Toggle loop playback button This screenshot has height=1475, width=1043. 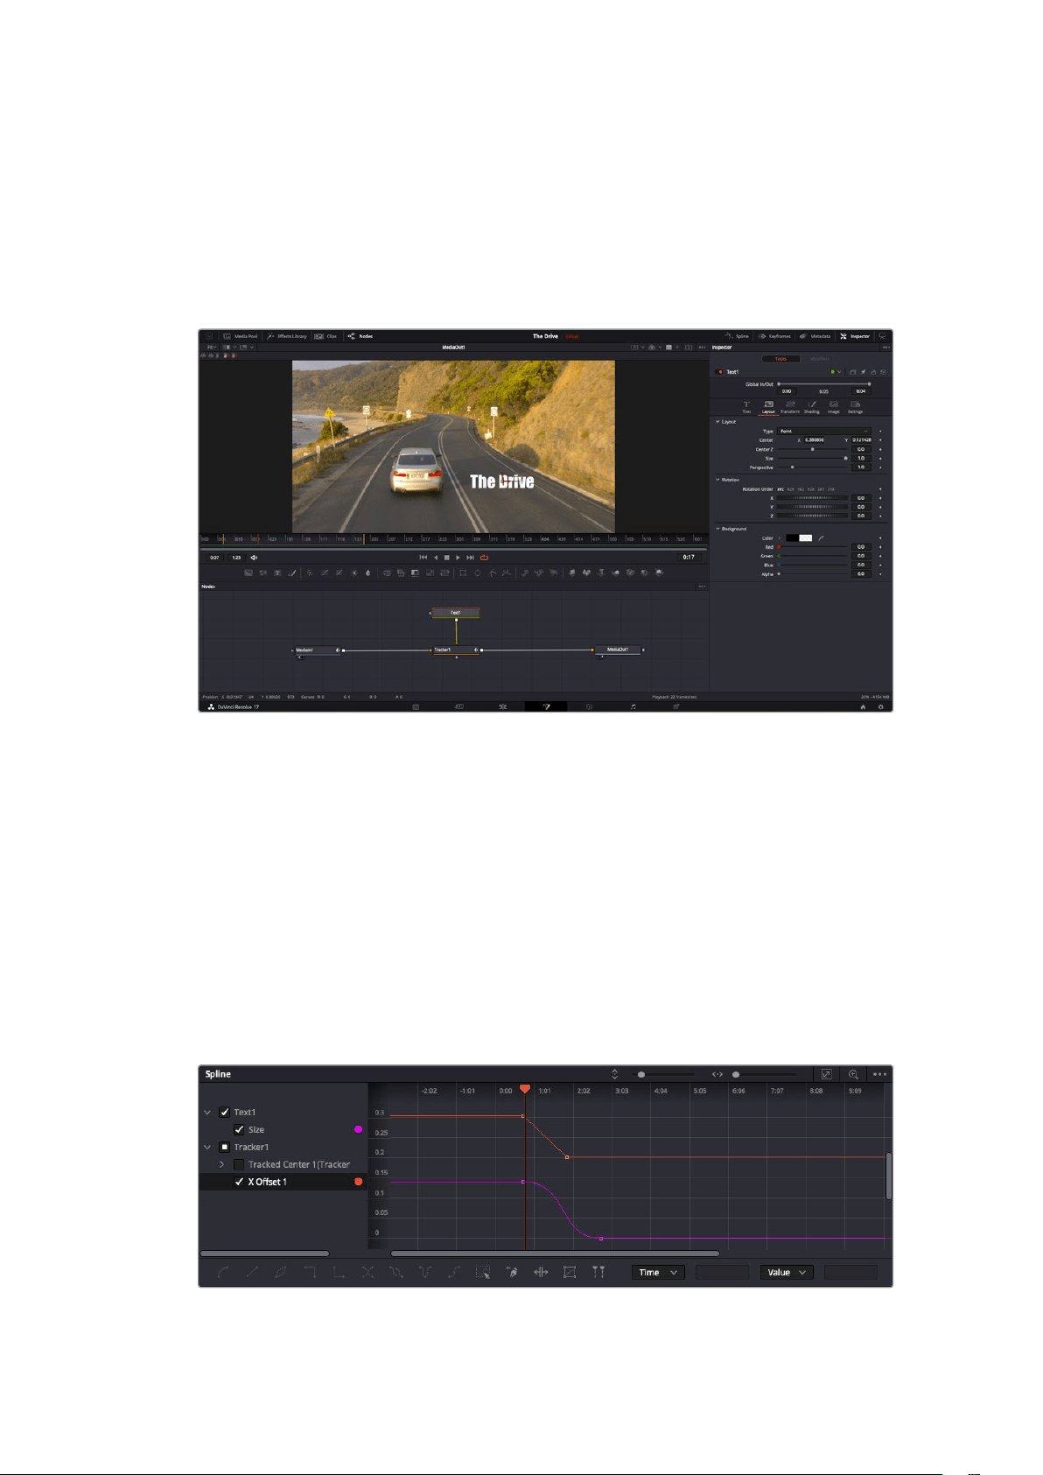click(484, 558)
